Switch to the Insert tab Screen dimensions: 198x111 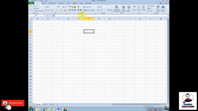44,3
